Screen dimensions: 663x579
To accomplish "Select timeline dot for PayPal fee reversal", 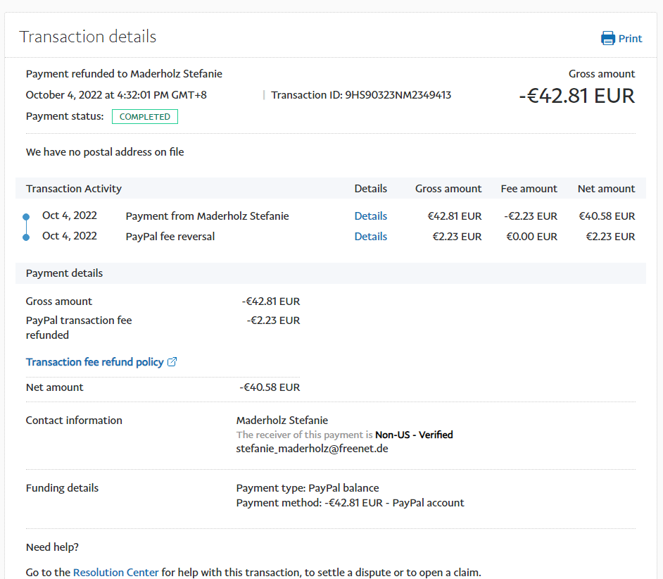I will (x=26, y=237).
